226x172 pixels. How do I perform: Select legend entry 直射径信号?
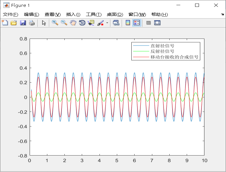click(x=162, y=46)
